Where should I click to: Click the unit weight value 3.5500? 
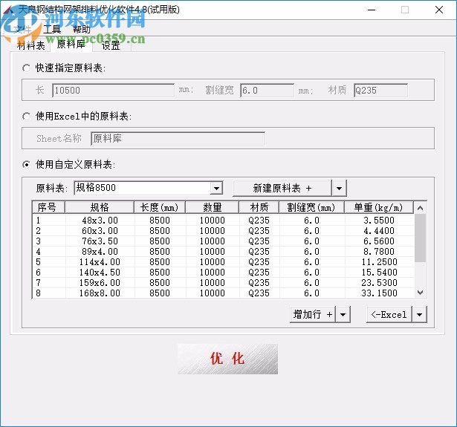tap(379, 221)
